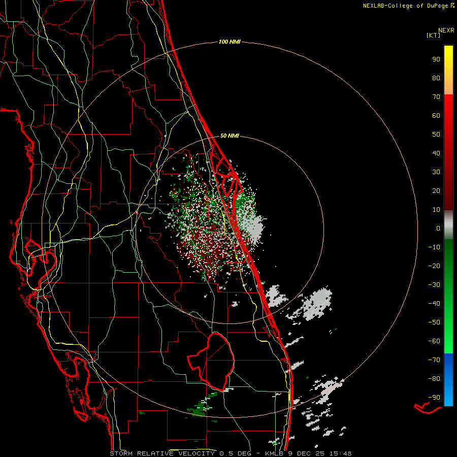Click the 60 value on the velocity scale
This screenshot has height=457, width=457.
point(436,115)
